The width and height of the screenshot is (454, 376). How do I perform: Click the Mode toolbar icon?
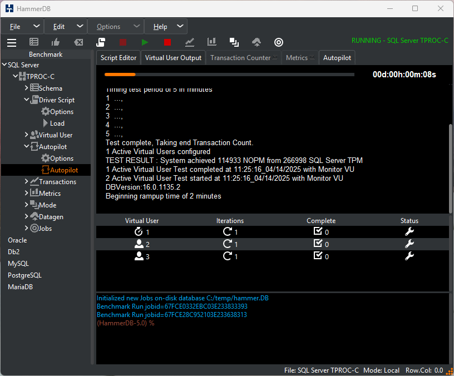[x=234, y=42]
